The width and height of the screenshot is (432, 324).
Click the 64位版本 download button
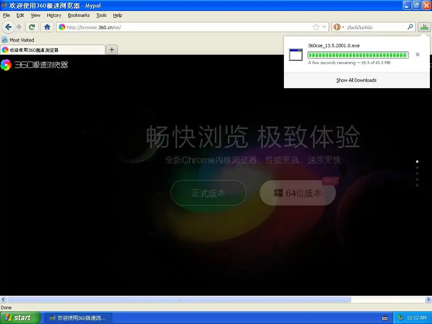(298, 193)
